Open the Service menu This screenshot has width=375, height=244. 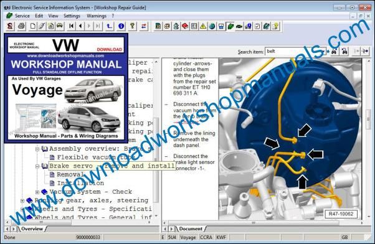point(22,16)
